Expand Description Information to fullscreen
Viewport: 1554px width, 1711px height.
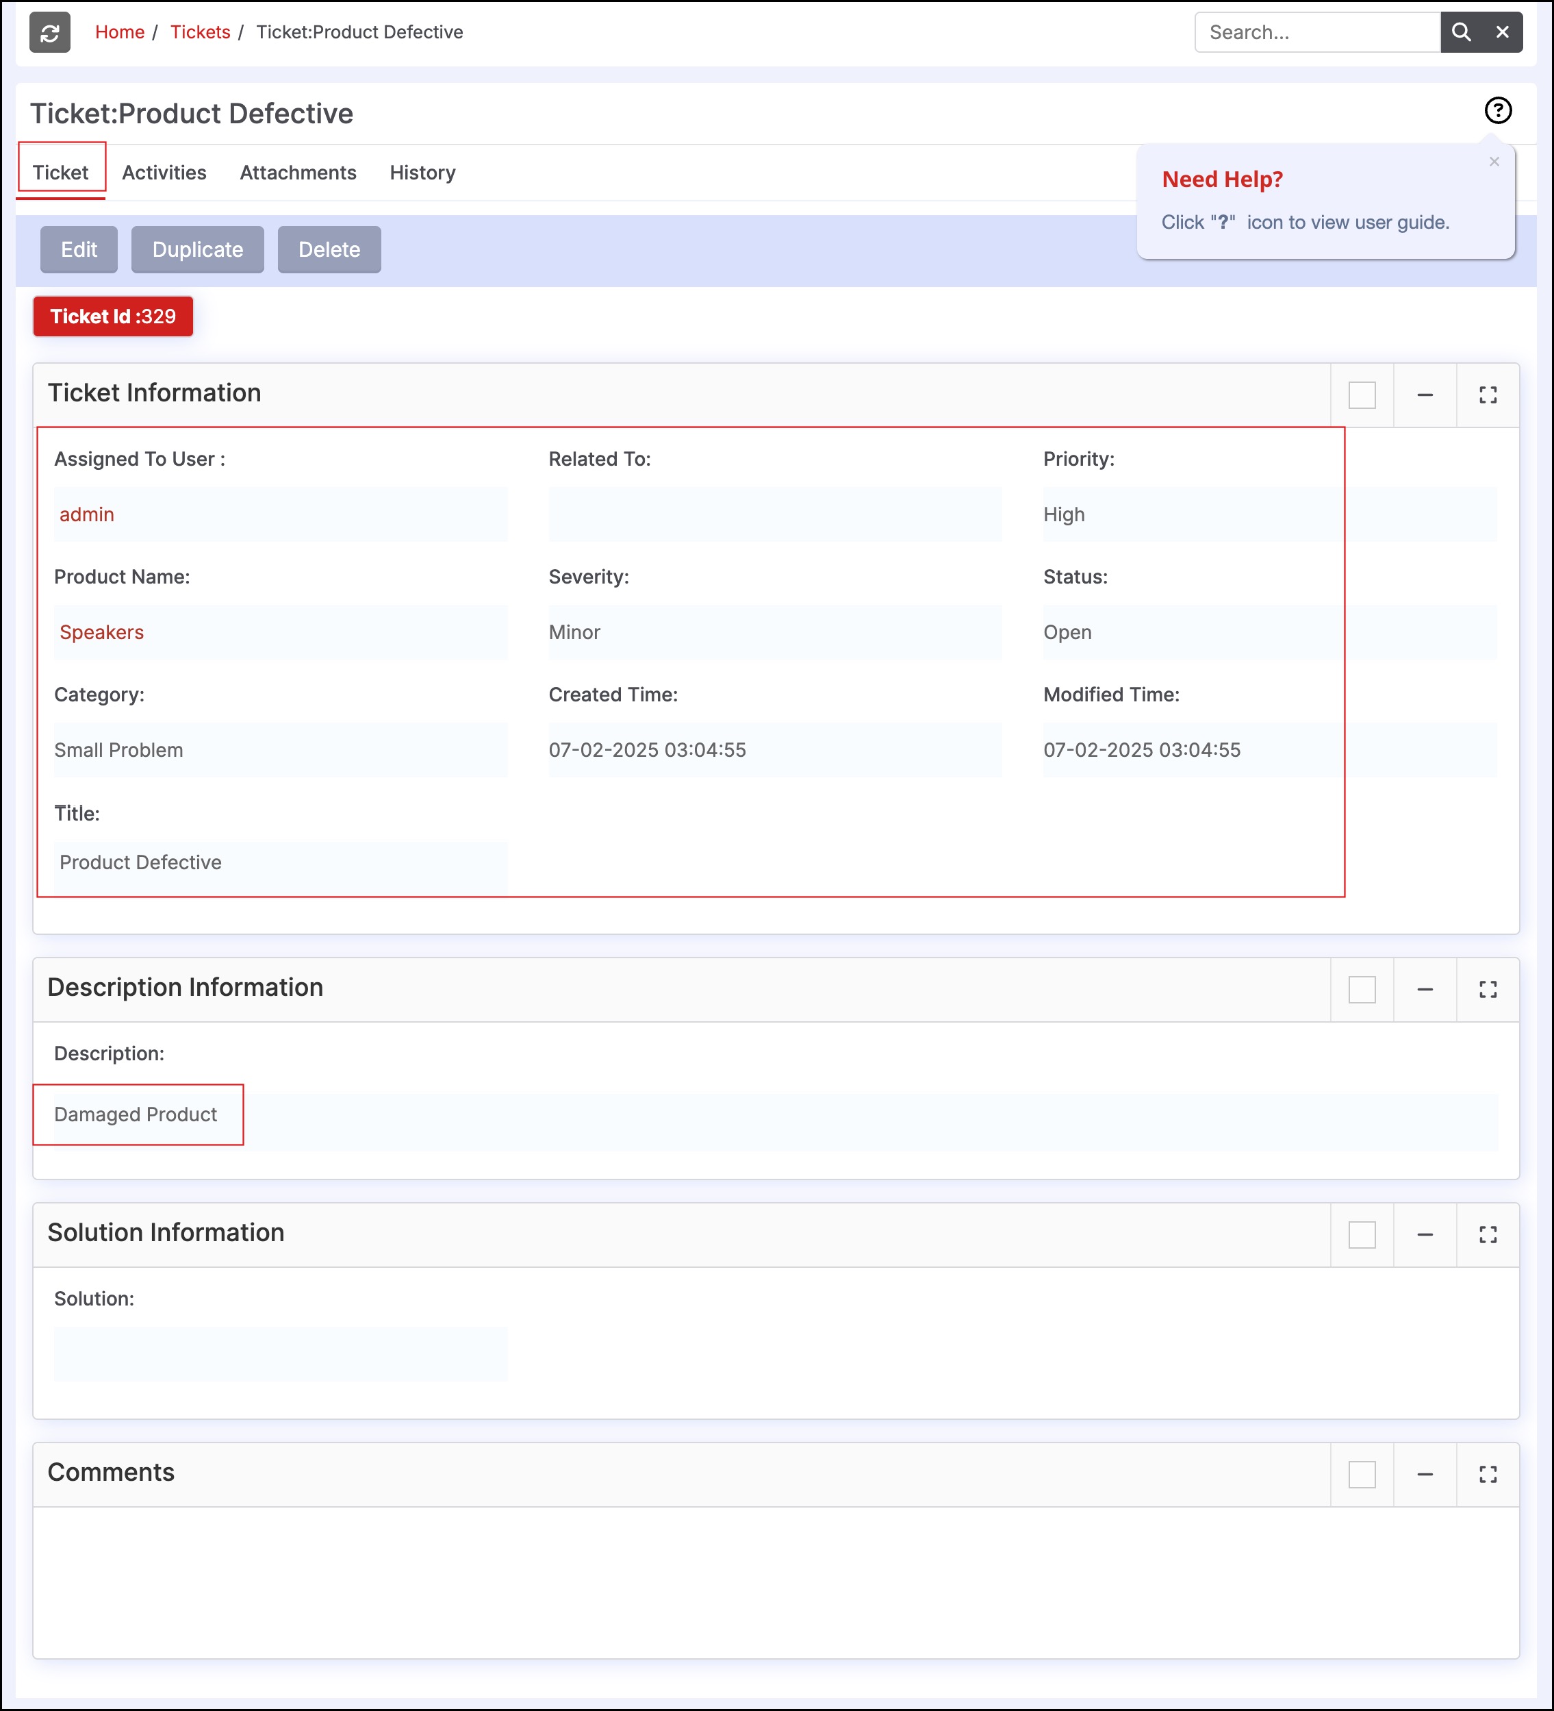pos(1488,990)
